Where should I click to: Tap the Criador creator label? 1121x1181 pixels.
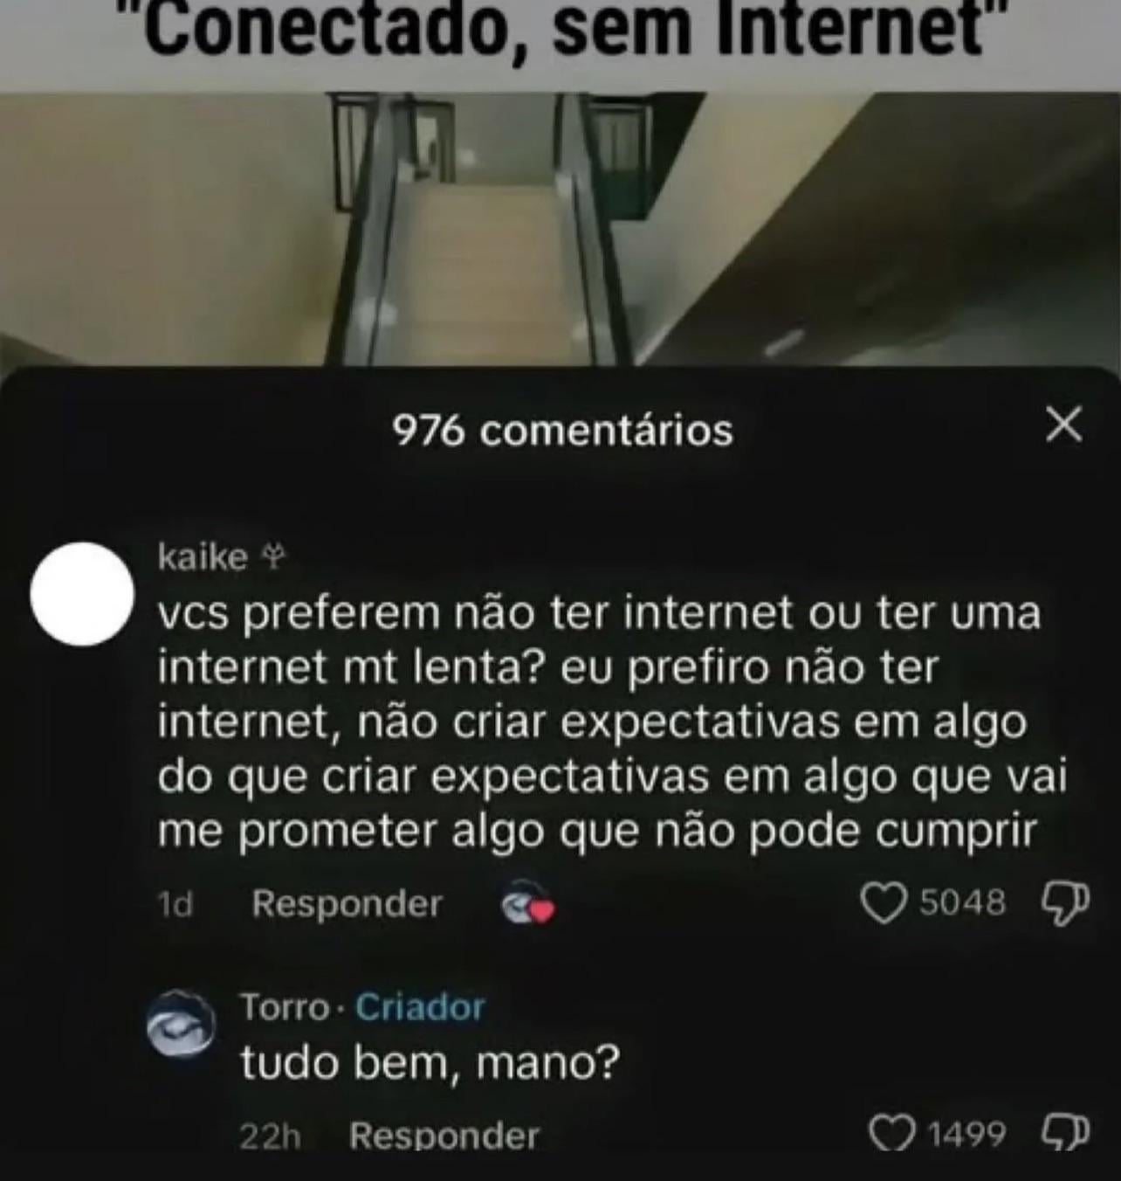coord(420,1007)
